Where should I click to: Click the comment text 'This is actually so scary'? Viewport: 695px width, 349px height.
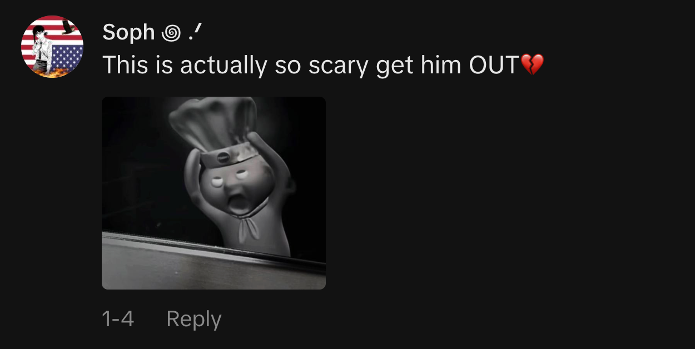235,66
